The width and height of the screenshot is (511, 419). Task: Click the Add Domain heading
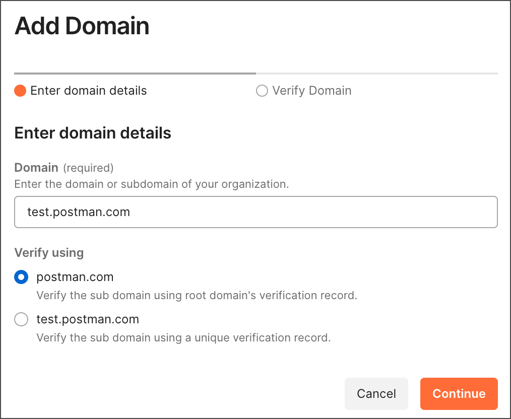pos(82,26)
